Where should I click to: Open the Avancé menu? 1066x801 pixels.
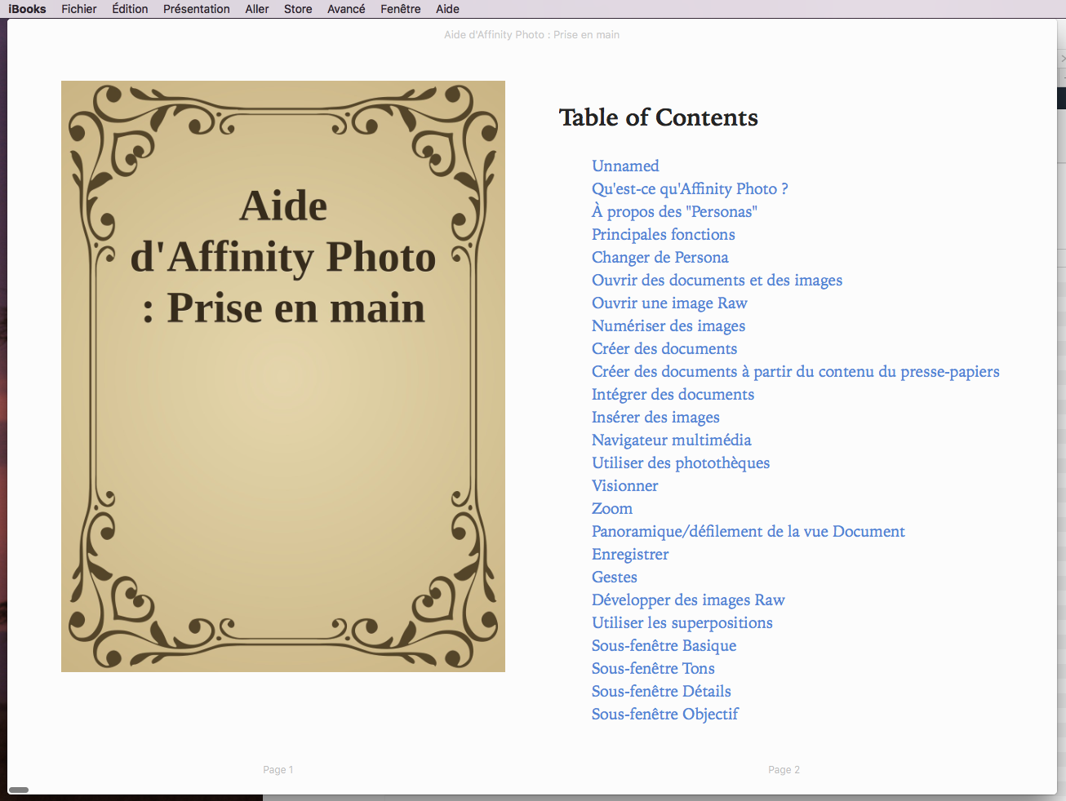point(346,9)
